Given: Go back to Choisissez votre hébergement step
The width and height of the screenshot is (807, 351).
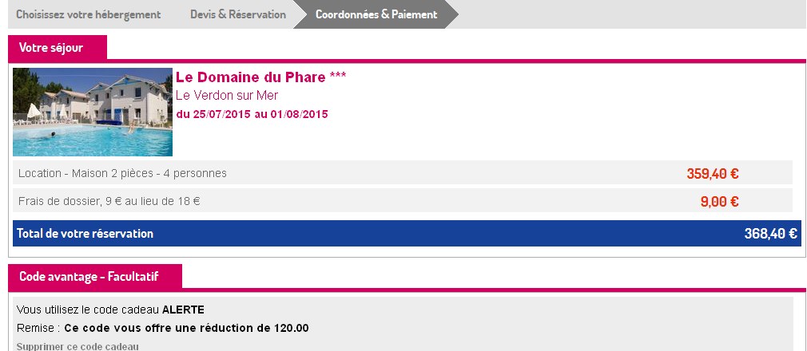Looking at the screenshot, I should 88,14.
